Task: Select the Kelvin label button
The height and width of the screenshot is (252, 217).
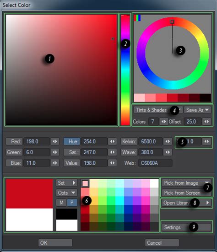Action: point(129,141)
